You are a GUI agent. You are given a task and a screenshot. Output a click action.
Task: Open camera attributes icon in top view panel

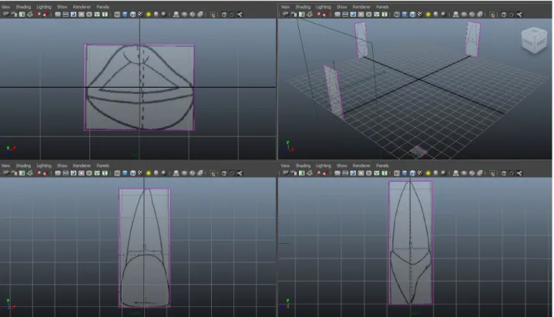tap(14, 15)
